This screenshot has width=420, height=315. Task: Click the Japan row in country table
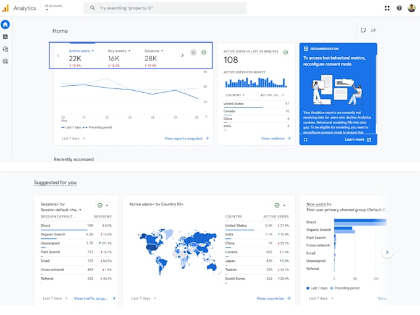(257, 261)
